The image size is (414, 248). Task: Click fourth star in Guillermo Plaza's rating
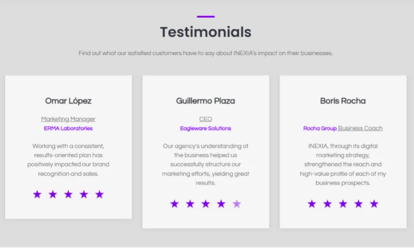tap(221, 204)
